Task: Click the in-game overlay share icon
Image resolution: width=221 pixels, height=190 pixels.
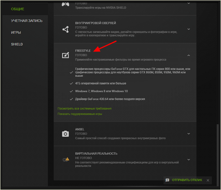Action: 66,29
